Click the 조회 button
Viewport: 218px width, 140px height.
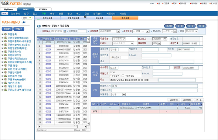[x=180, y=26]
